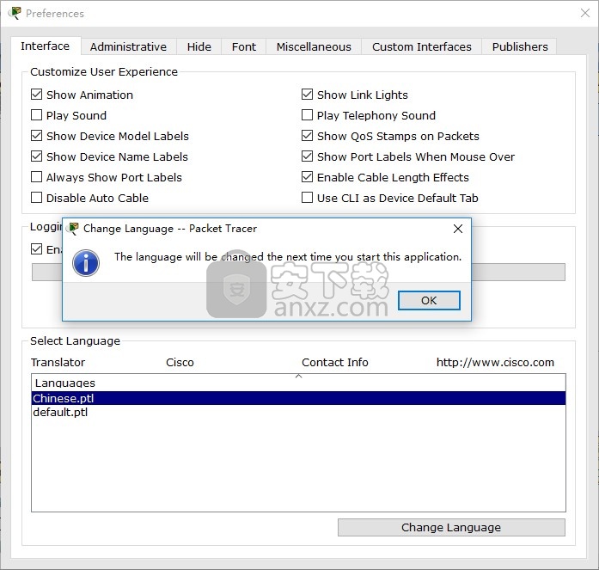Open the Hide tab
Viewport: 599px width, 570px height.
(x=199, y=47)
